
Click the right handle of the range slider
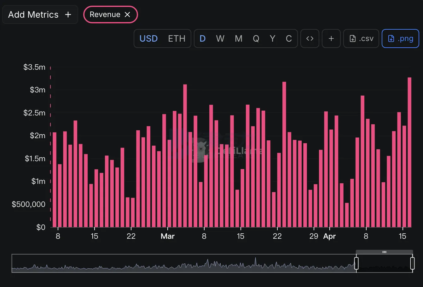pos(412,263)
